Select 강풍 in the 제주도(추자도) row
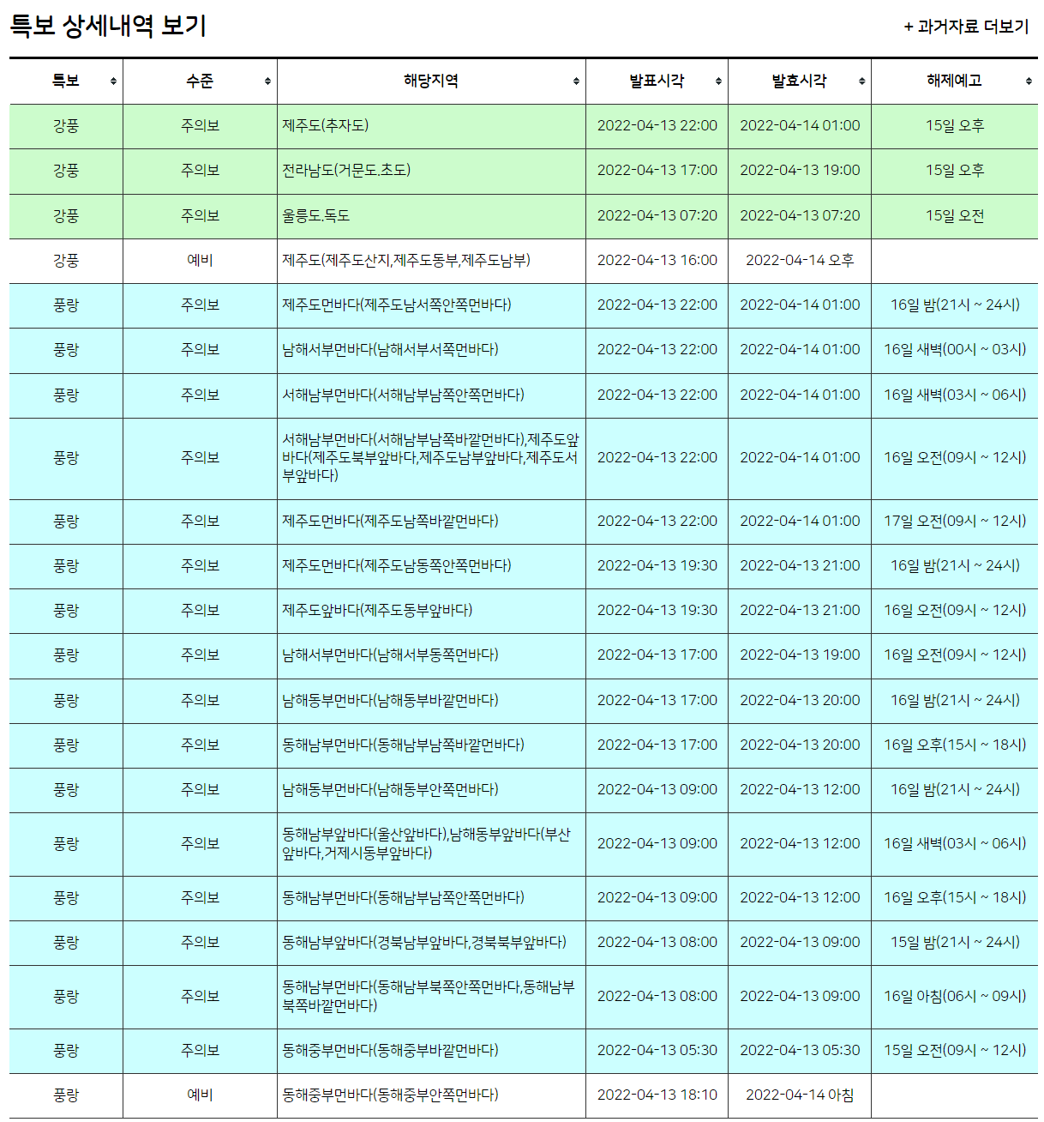Viewport: 1044px width, 1122px height. pyautogui.click(x=66, y=125)
